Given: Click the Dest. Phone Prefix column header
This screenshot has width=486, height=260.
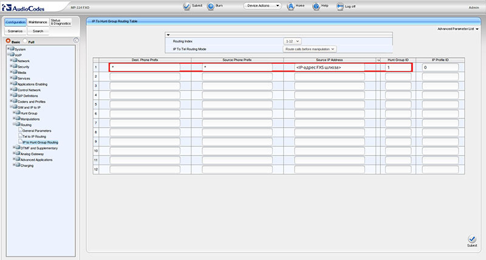Looking at the screenshot, I should click(145, 60).
